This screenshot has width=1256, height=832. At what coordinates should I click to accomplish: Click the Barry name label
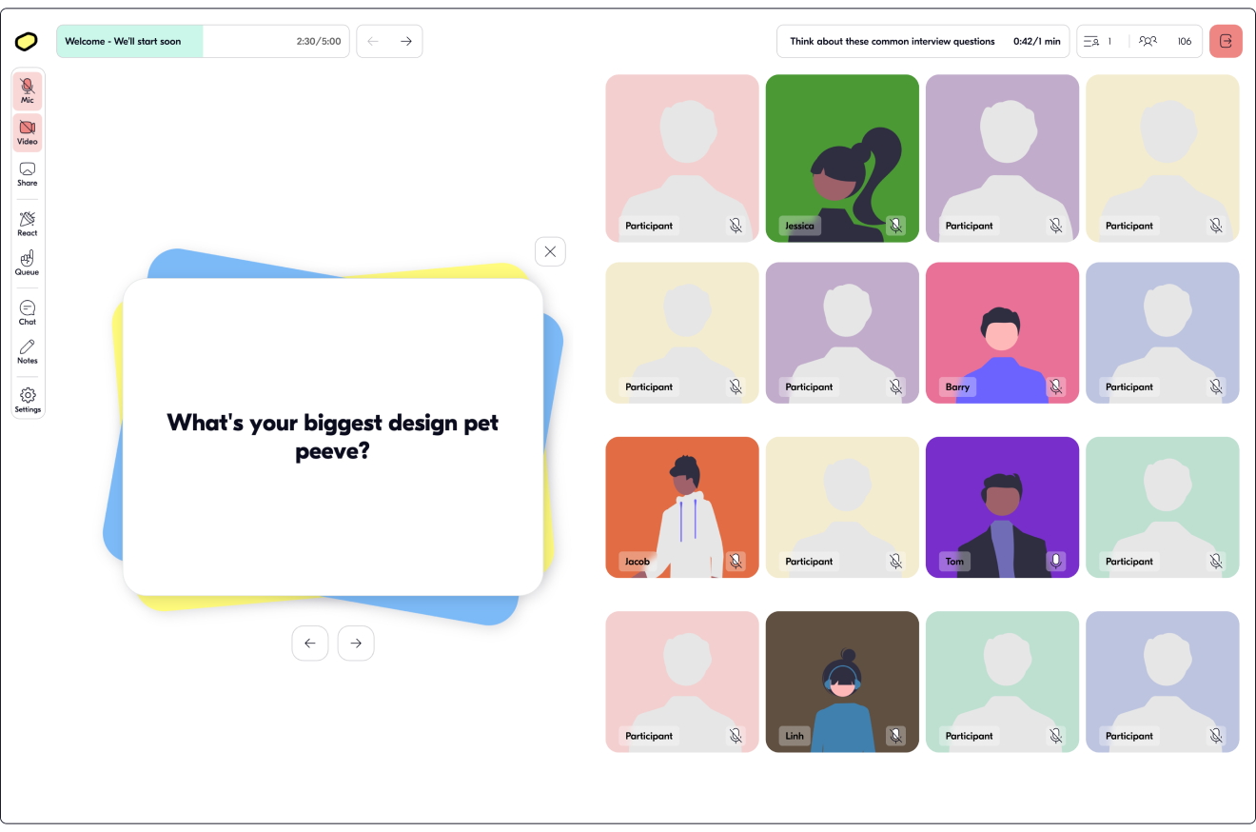click(x=958, y=386)
